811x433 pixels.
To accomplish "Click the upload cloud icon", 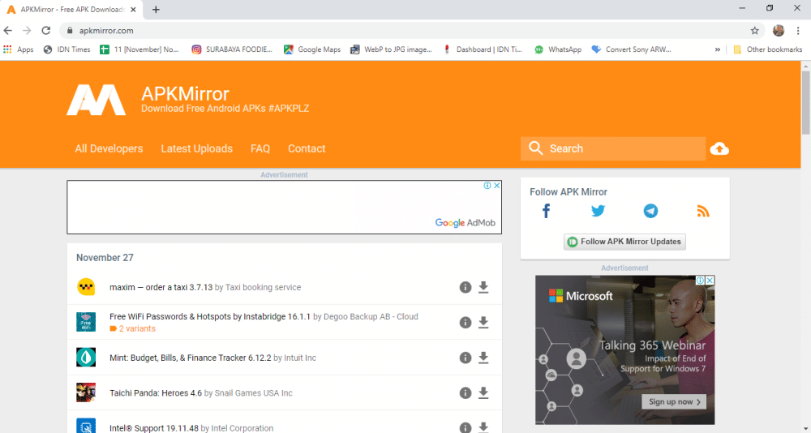I will tap(719, 149).
